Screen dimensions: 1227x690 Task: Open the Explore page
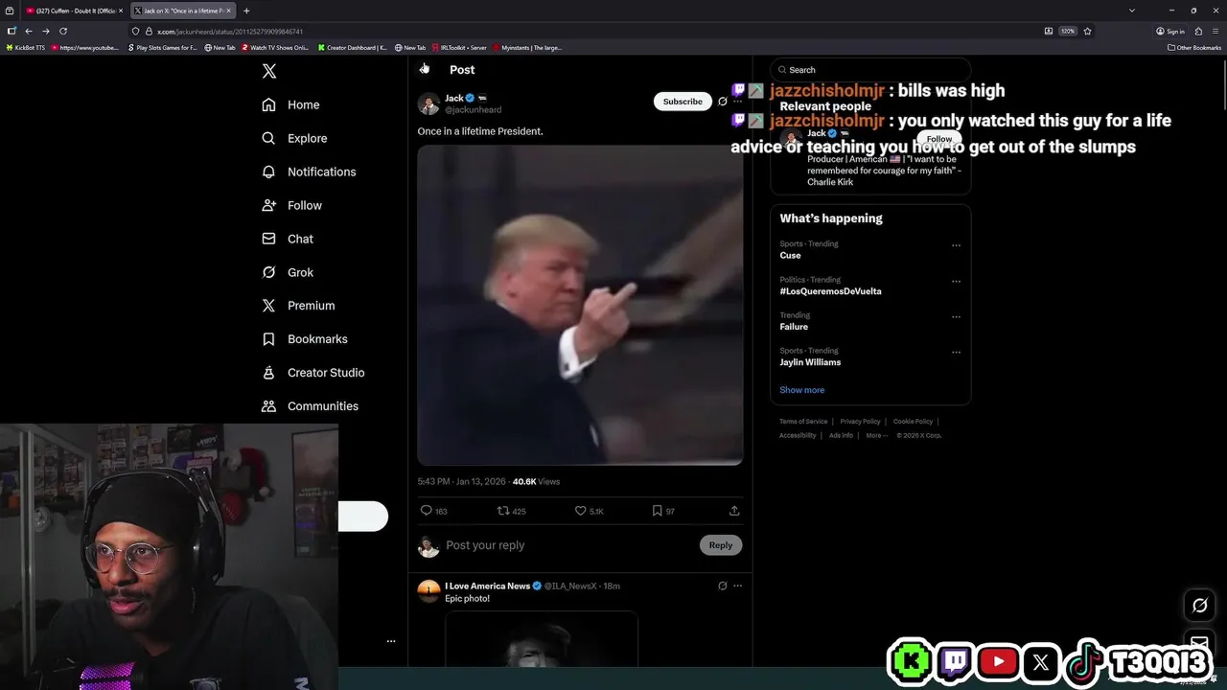(294, 138)
